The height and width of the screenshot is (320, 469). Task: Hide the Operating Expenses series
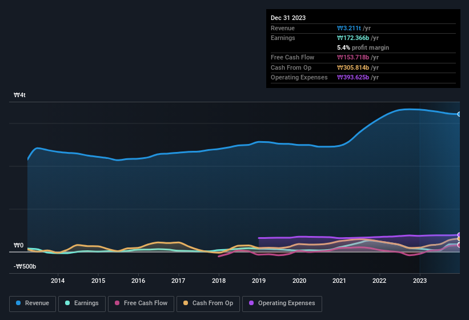[282, 303]
